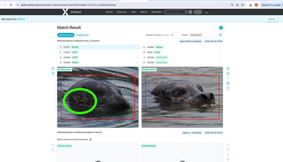The height and width of the screenshot is (162, 283).
Task: Click the Possible Match seal photo
Action: coord(182,97)
